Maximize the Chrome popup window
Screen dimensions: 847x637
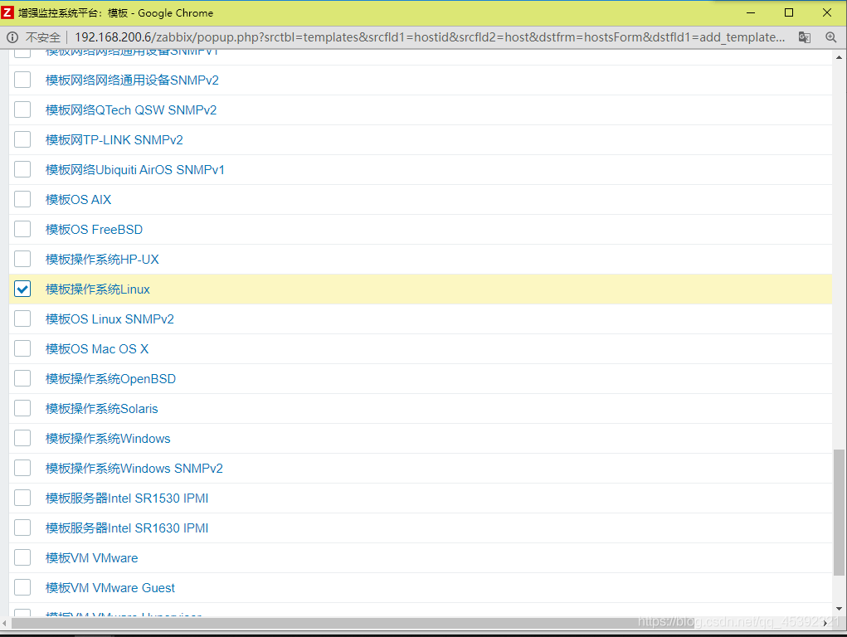point(789,12)
